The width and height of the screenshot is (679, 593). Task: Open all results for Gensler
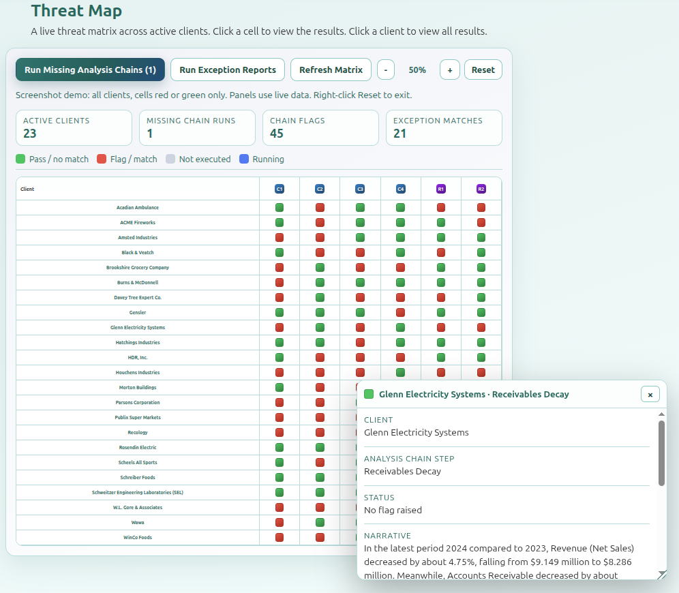[x=138, y=312]
